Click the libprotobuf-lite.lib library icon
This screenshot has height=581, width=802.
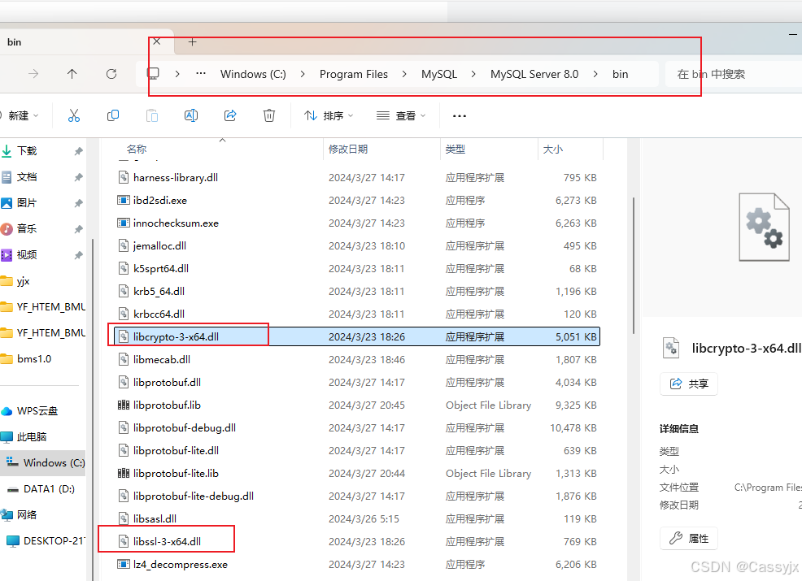[124, 473]
